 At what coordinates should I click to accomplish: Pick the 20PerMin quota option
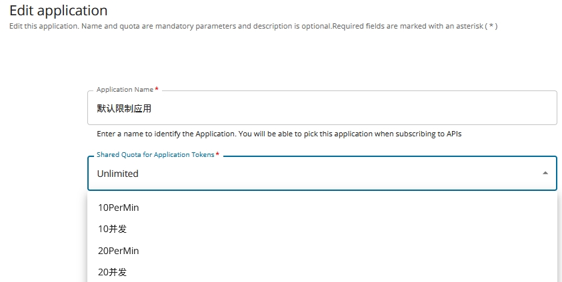pyautogui.click(x=118, y=251)
